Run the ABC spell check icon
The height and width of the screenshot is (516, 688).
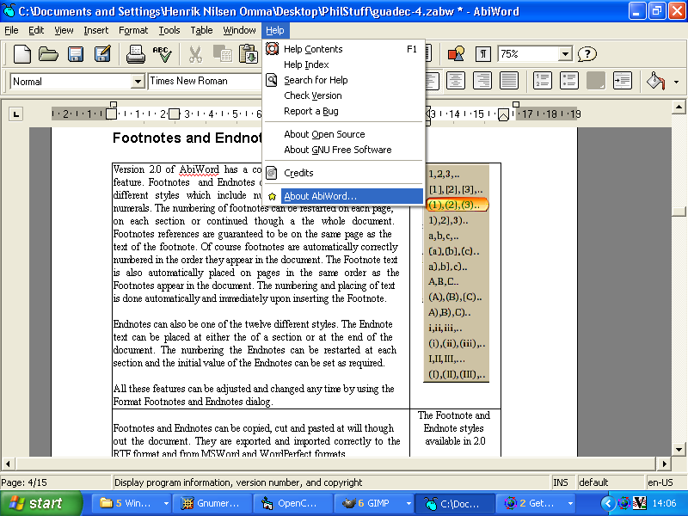tap(162, 54)
